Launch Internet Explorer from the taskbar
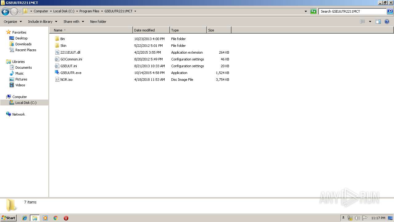Viewport: 394px width, 222px height. [x=25, y=218]
